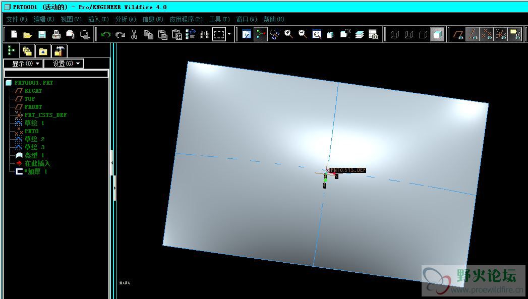Select the FRONT datum plane

pyautogui.click(x=33, y=107)
